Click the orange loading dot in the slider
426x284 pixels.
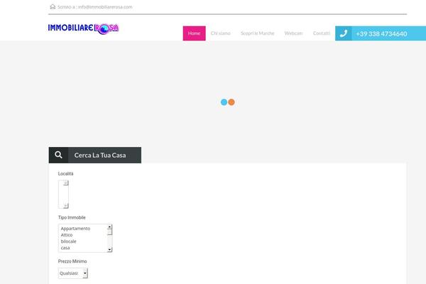point(231,102)
